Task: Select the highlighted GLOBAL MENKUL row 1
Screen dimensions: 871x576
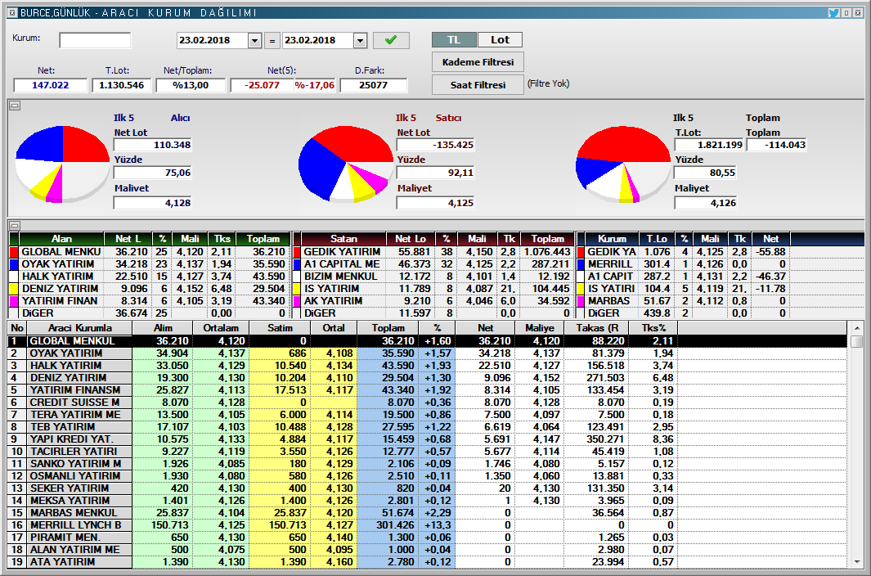Action: (x=428, y=341)
